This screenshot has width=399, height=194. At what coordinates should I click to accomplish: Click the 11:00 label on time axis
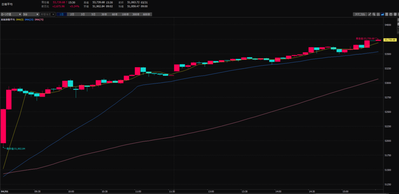(x=138, y=192)
